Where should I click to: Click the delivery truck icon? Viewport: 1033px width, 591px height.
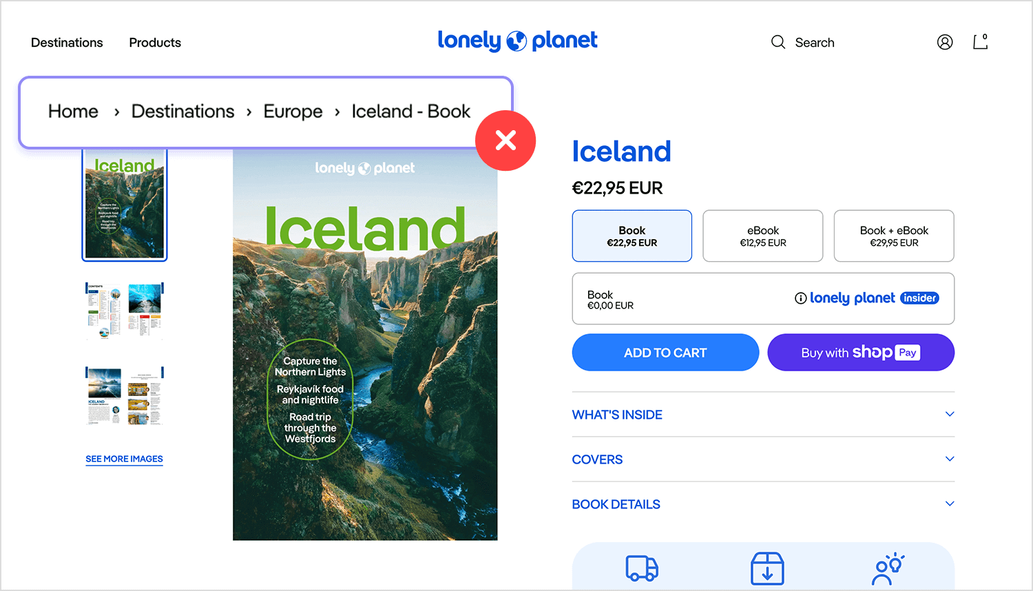(642, 569)
